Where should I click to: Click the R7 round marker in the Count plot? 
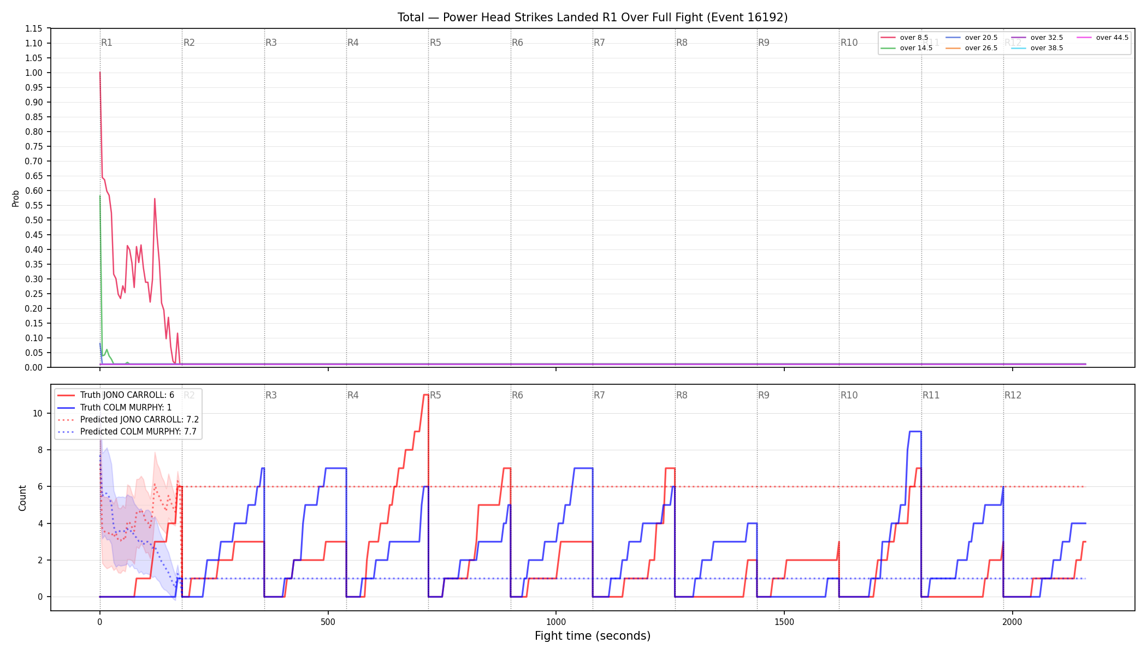coord(599,395)
